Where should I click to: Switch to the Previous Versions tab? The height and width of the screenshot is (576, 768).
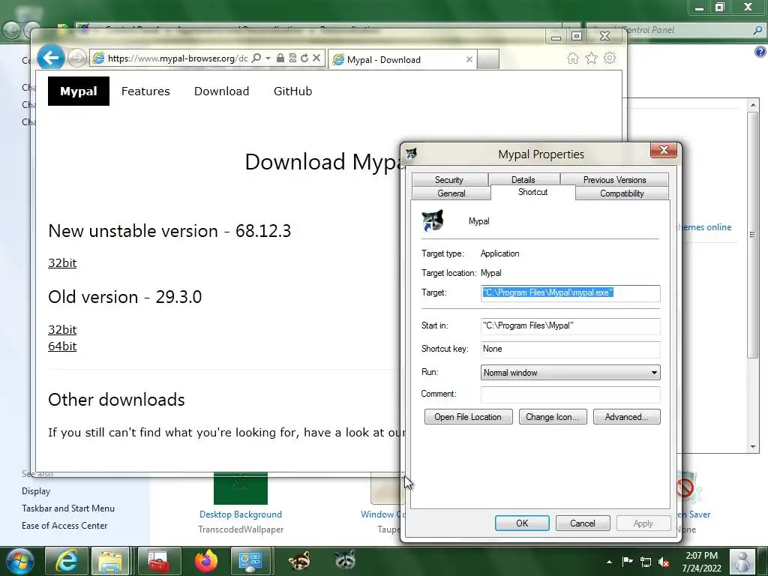coord(614,180)
